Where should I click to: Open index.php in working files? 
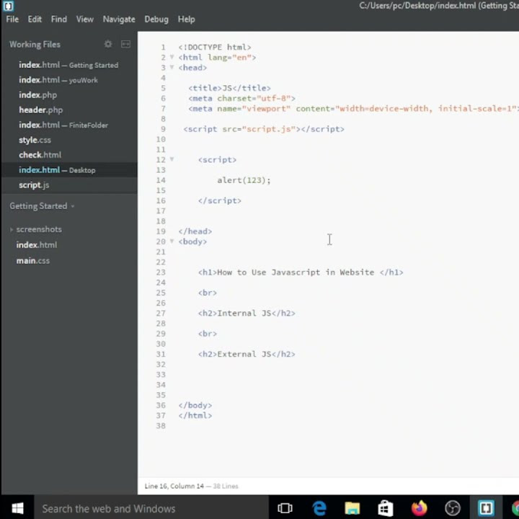[x=37, y=95]
